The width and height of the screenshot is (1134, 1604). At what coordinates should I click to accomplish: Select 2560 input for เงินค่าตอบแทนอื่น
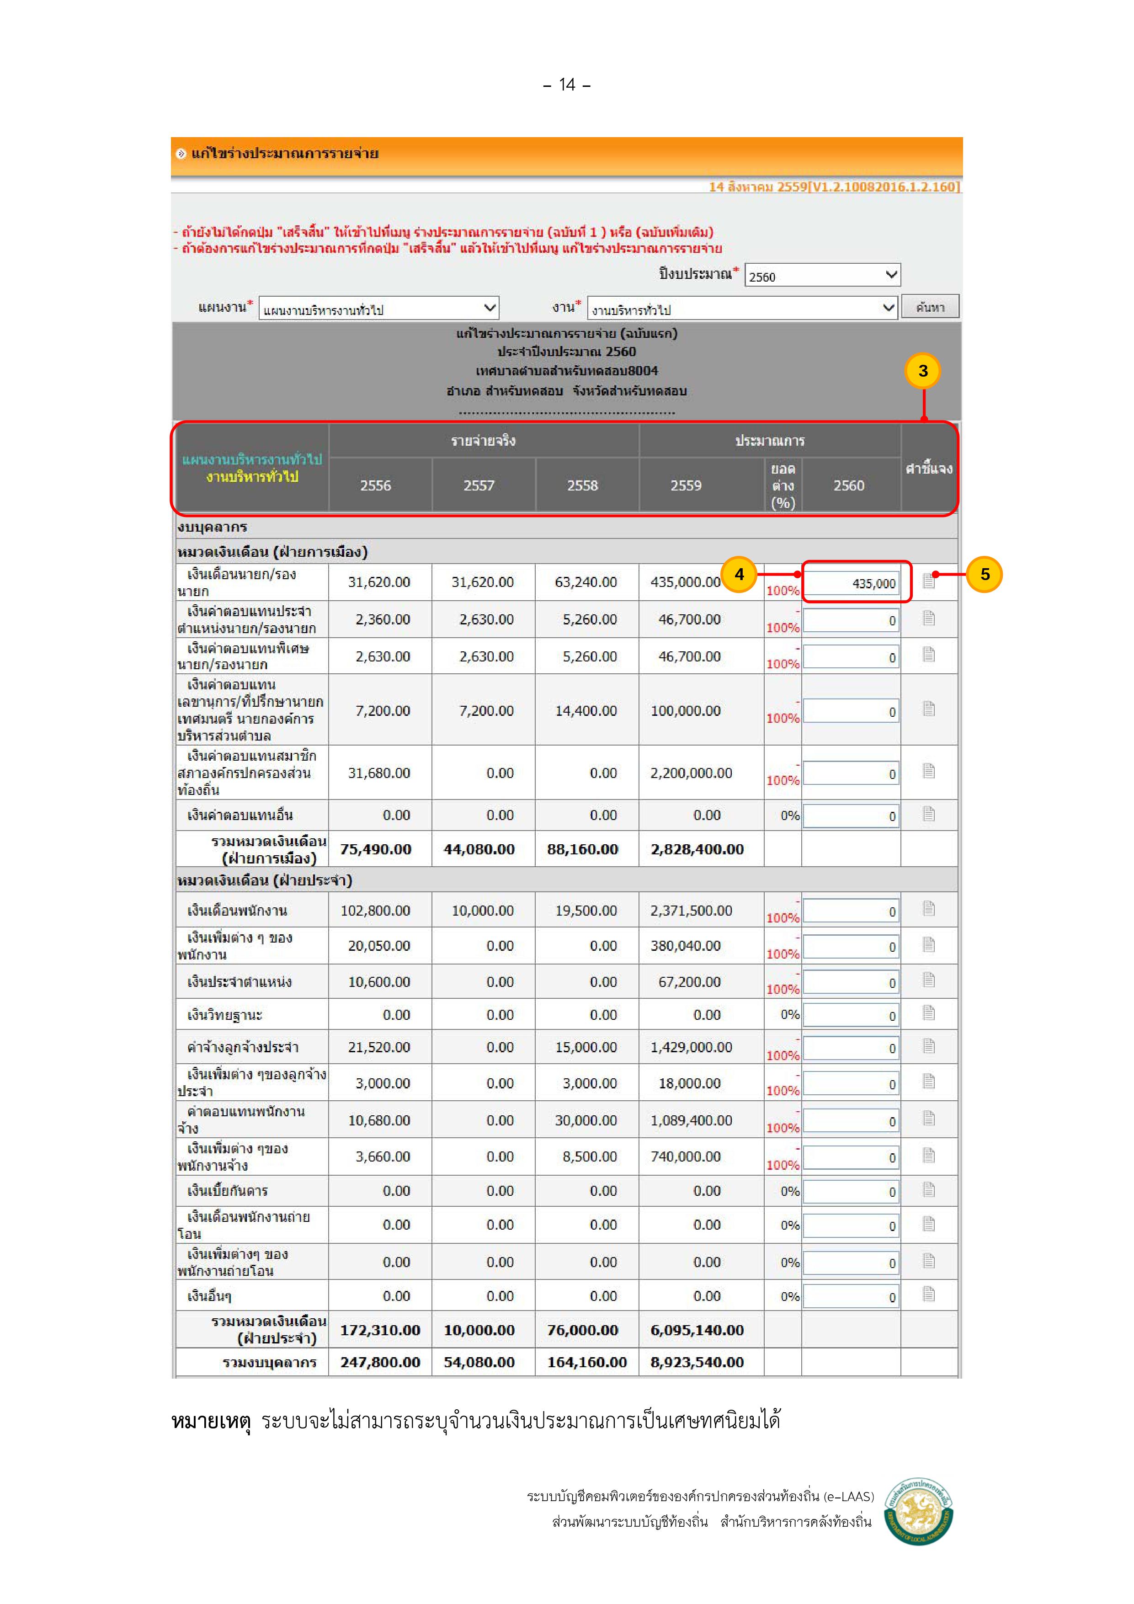pos(851,815)
